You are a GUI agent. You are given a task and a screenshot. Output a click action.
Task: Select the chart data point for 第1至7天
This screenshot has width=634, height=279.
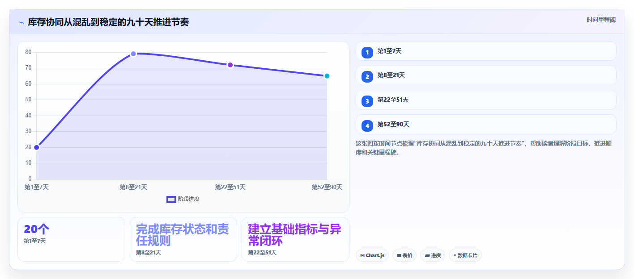click(x=37, y=147)
